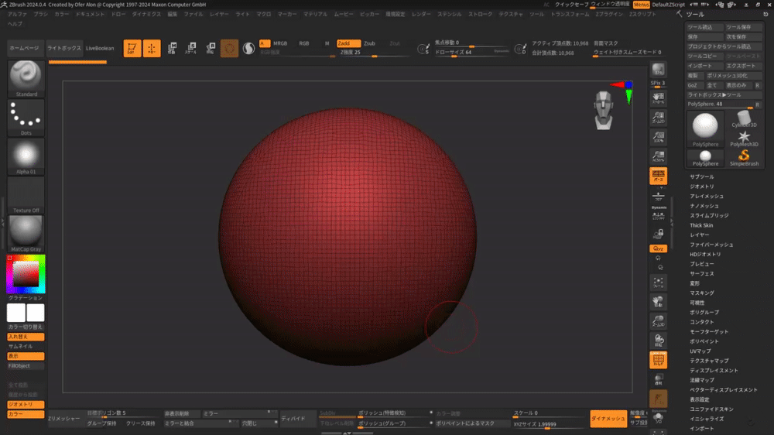Screen dimensions: 774x435
Task: Open the アルファ menu
Action: [x=17, y=14]
